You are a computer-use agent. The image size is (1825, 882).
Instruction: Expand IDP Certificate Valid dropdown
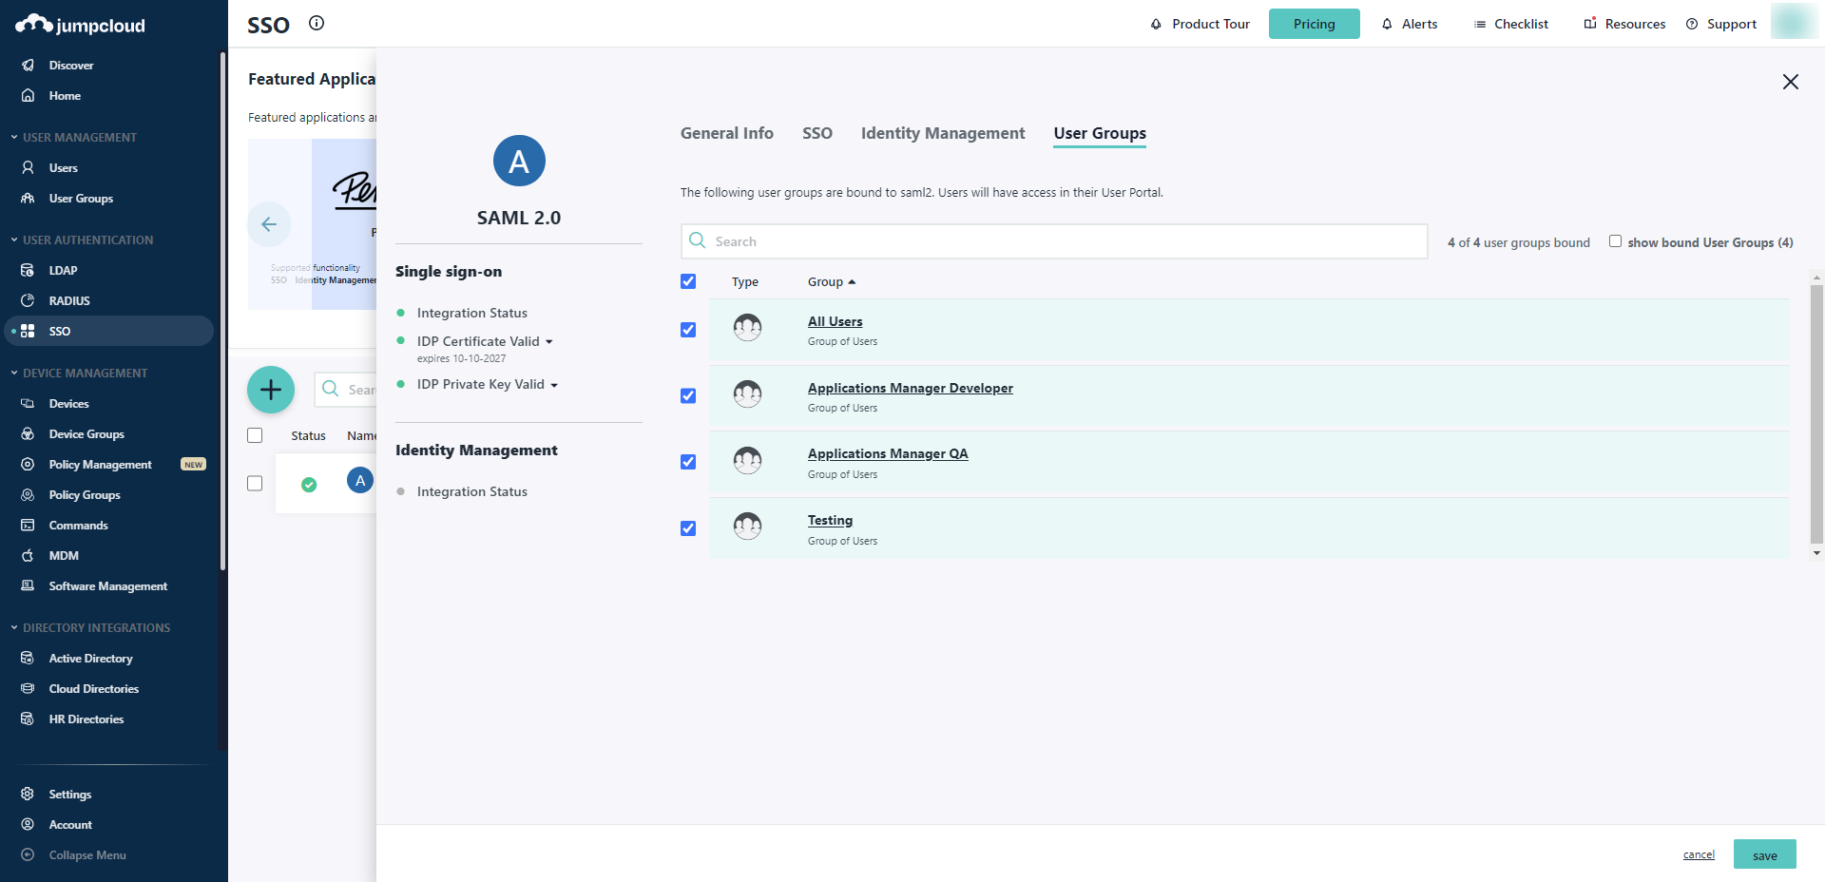pos(548,342)
